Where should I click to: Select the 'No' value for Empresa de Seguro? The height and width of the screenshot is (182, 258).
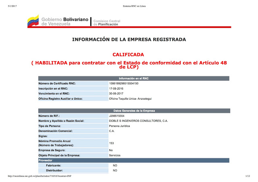coord(111,150)
